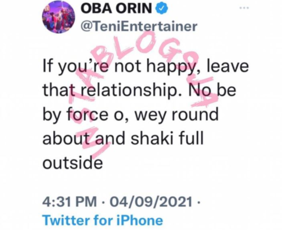Open OBA ORIN's profile picture
Viewport: 282px width, 230px height.
pos(59,17)
